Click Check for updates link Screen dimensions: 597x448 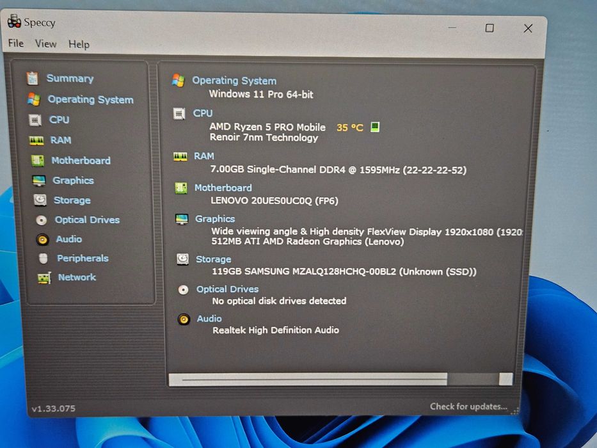(x=468, y=406)
